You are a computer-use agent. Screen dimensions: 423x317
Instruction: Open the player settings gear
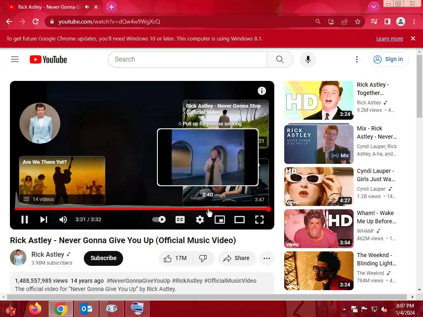[200, 220]
